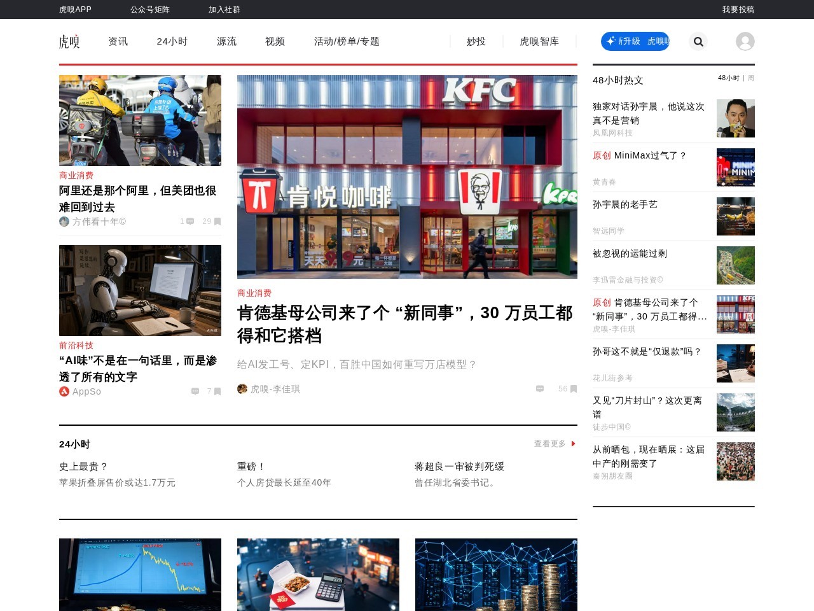Click comment icon on 阿里还是那个阿里 article
Image resolution: width=814 pixels, height=611 pixels.
[x=190, y=221]
